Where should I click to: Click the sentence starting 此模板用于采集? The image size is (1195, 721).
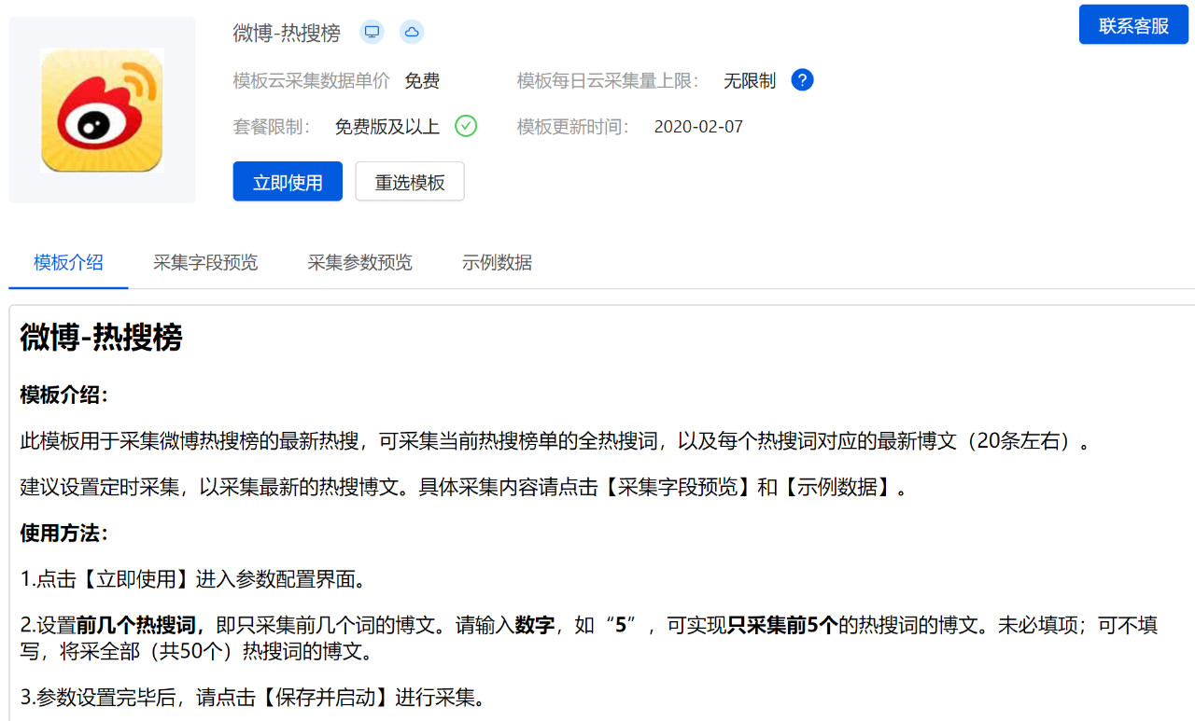pos(555,441)
